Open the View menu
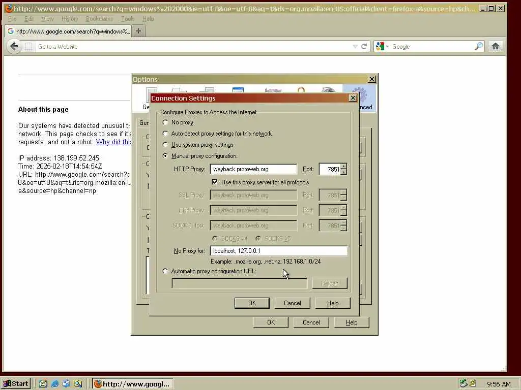 click(47, 19)
